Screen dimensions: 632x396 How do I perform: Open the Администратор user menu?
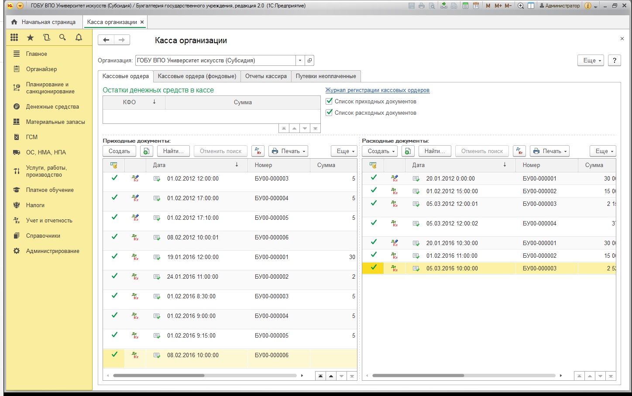point(560,6)
